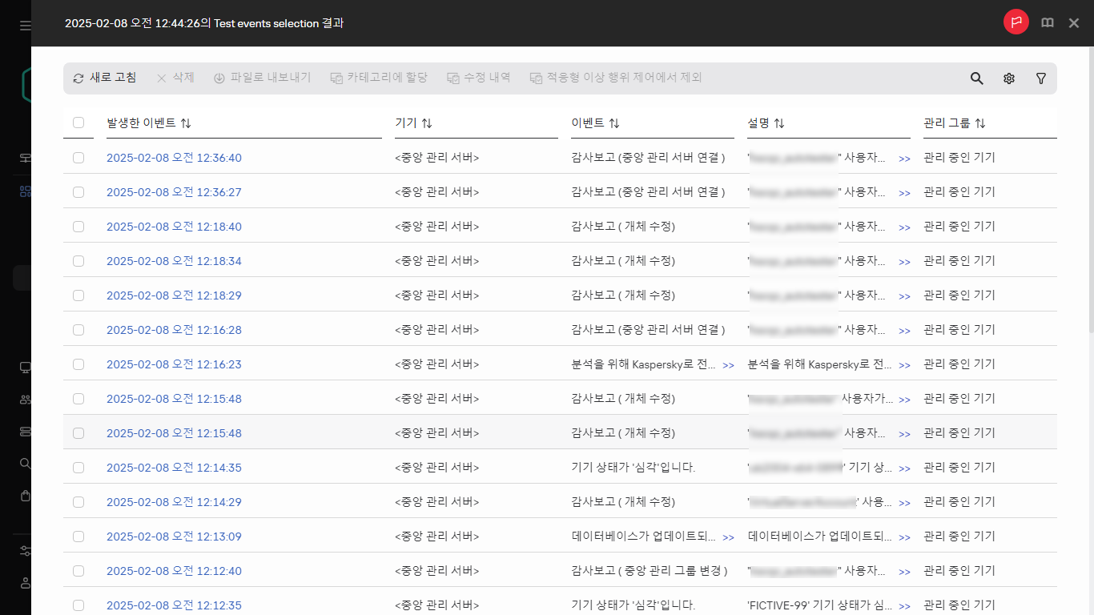Viewport: 1094px width, 615px height.
Task: Check the 12:12:40 event row checkbox
Action: point(78,571)
